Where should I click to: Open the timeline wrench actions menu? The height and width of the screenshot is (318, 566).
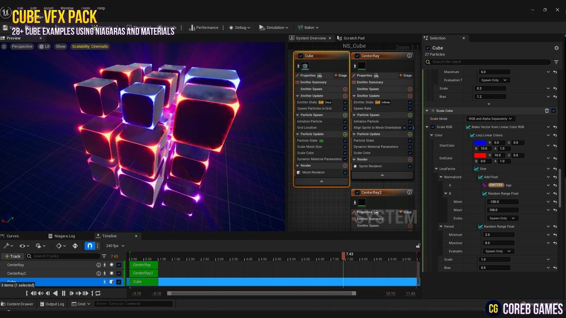(8, 246)
